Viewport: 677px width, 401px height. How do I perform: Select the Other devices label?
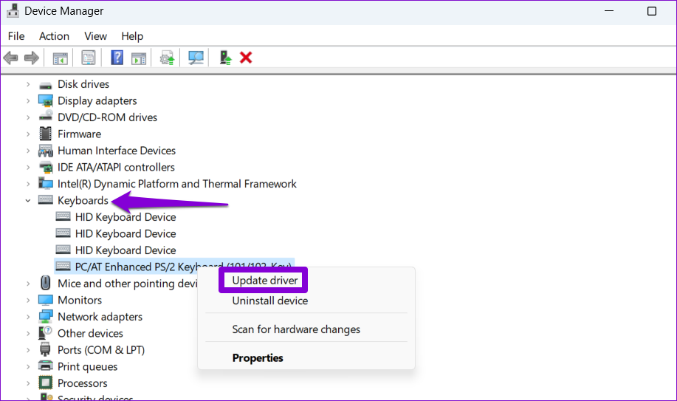[90, 333]
